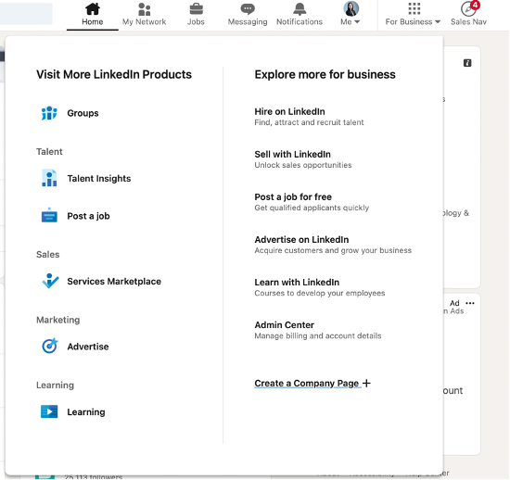510x480 pixels.
Task: Open the Advertise product link
Action: tap(88, 347)
